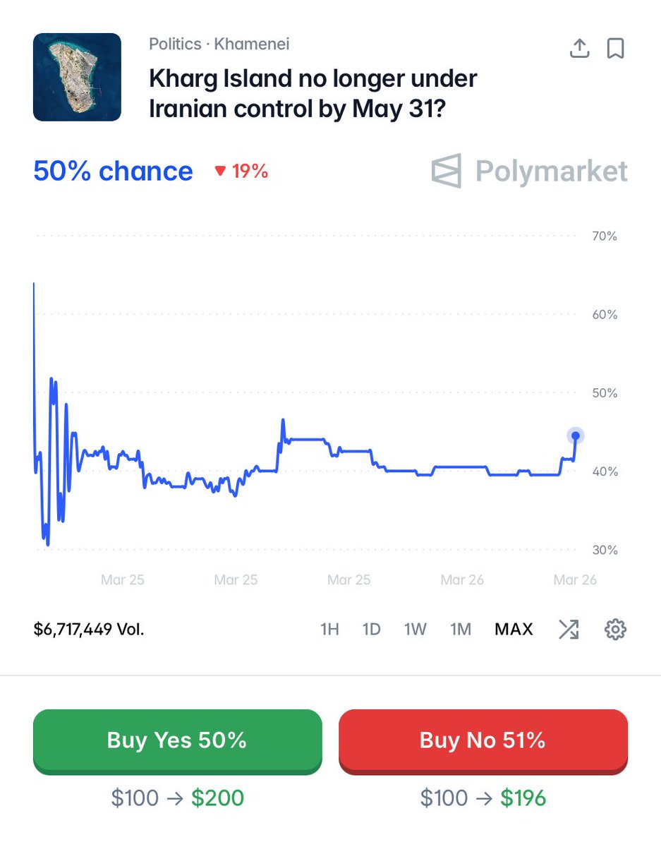Switch chart to 1D range

[372, 629]
